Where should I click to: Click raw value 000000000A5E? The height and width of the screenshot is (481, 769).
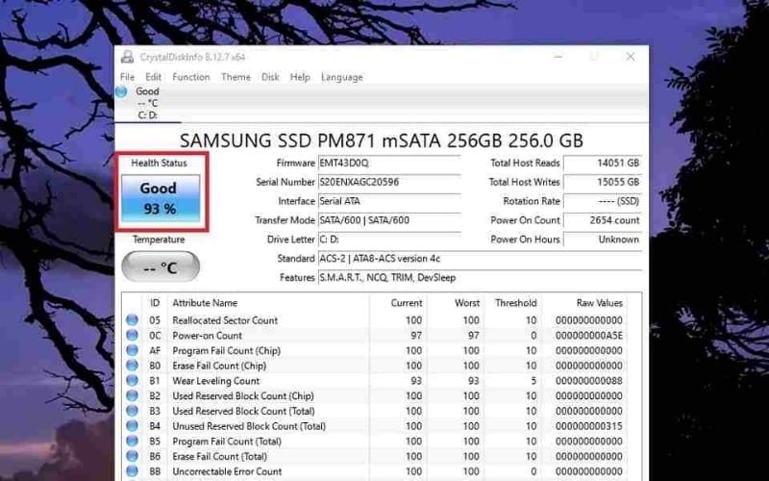coord(589,335)
